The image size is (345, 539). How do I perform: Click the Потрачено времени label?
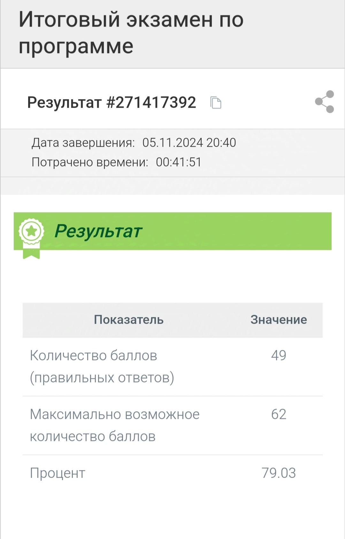[x=90, y=162]
